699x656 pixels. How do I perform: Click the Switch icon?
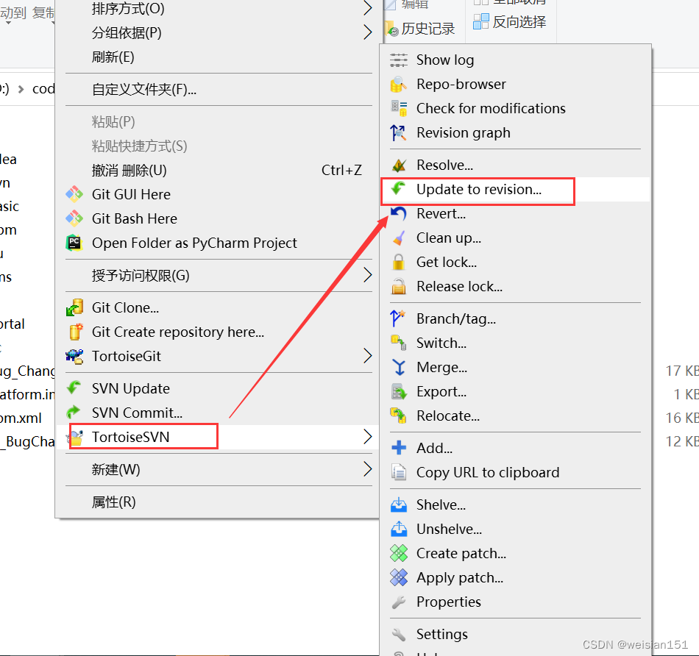(x=399, y=343)
